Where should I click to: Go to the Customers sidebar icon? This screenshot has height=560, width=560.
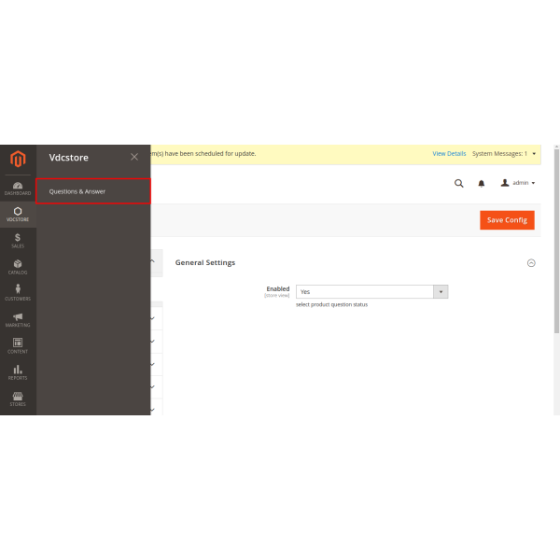pyautogui.click(x=18, y=293)
